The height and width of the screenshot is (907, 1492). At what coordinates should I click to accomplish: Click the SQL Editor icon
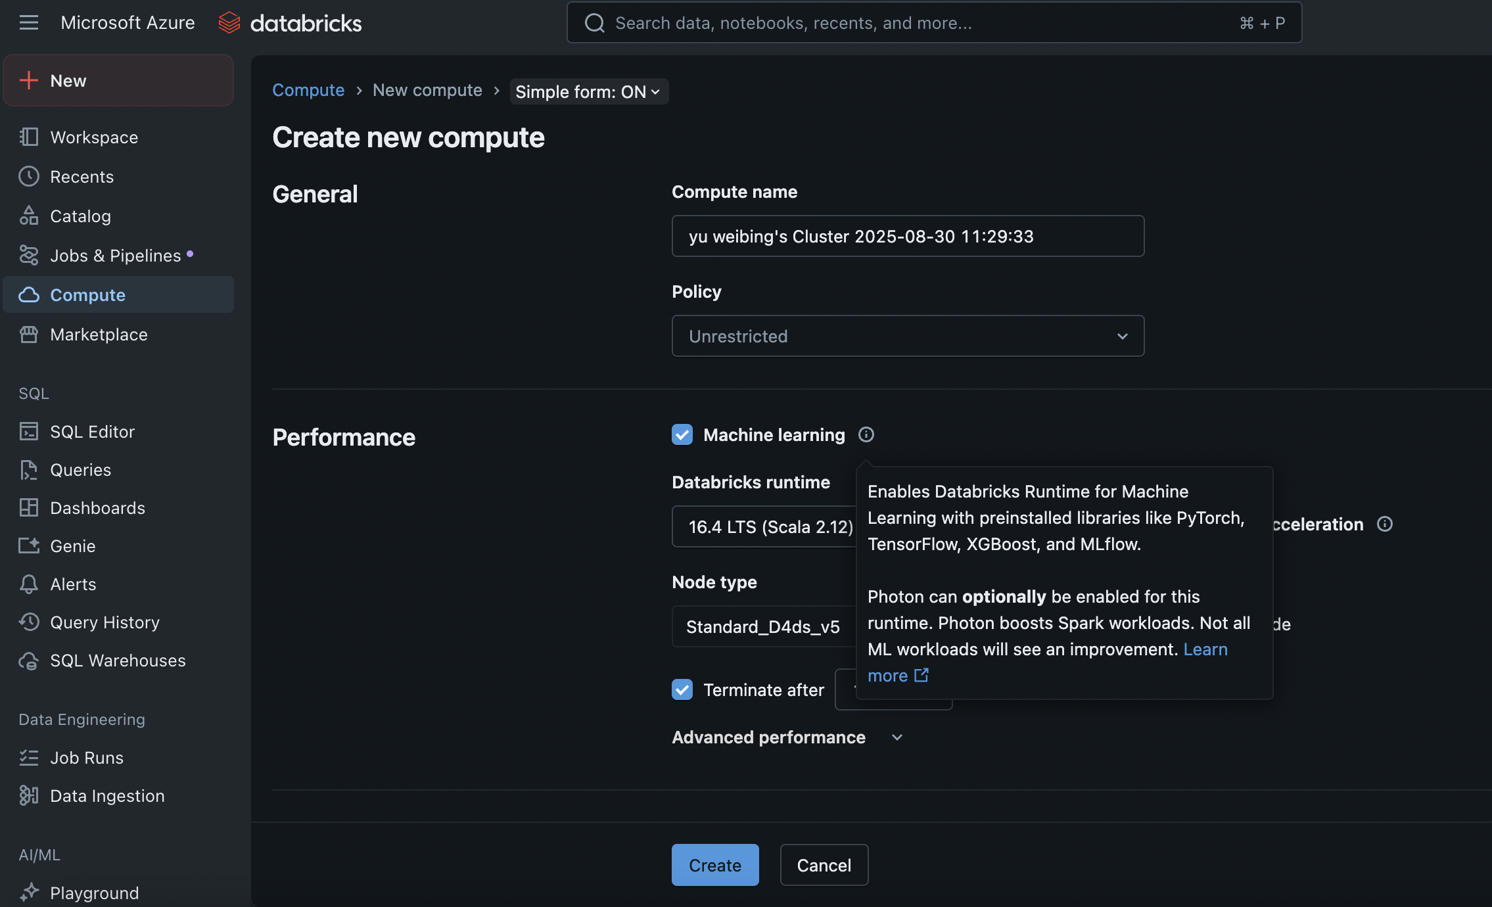(29, 431)
